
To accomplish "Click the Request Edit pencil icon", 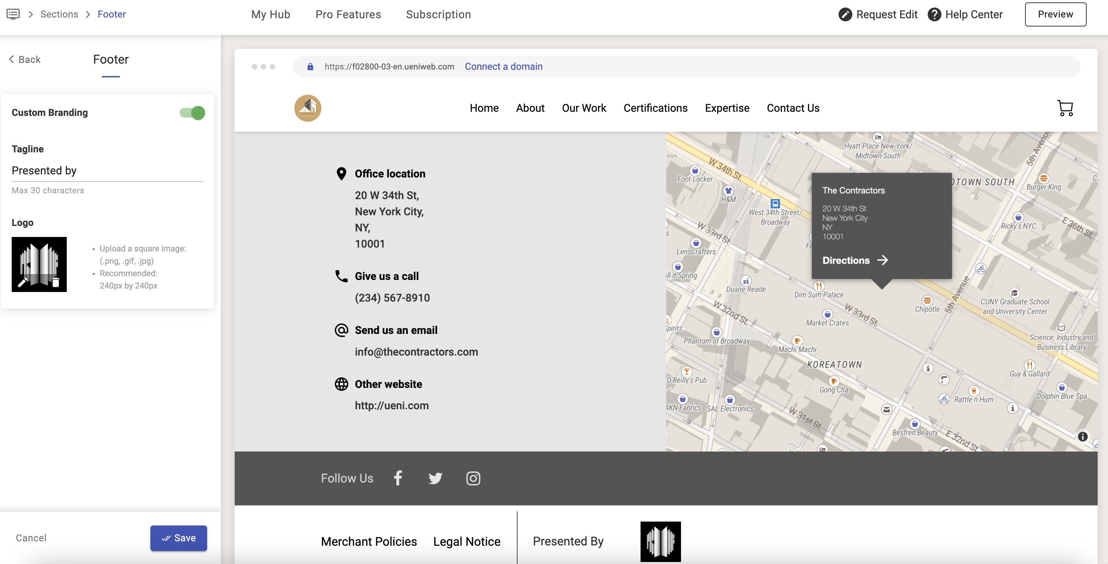I will [845, 14].
